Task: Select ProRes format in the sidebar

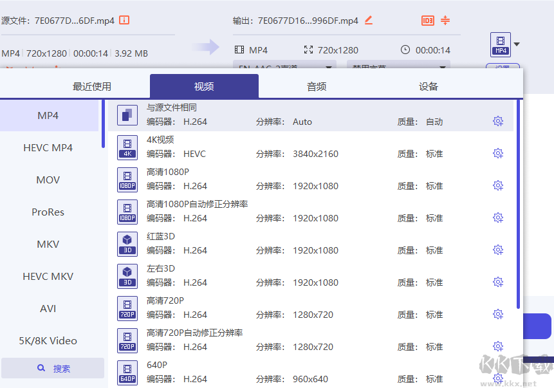Action: (48, 212)
